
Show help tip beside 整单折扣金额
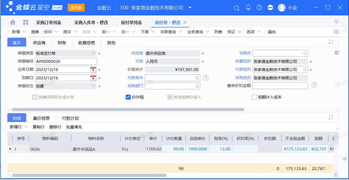coord(314,85)
